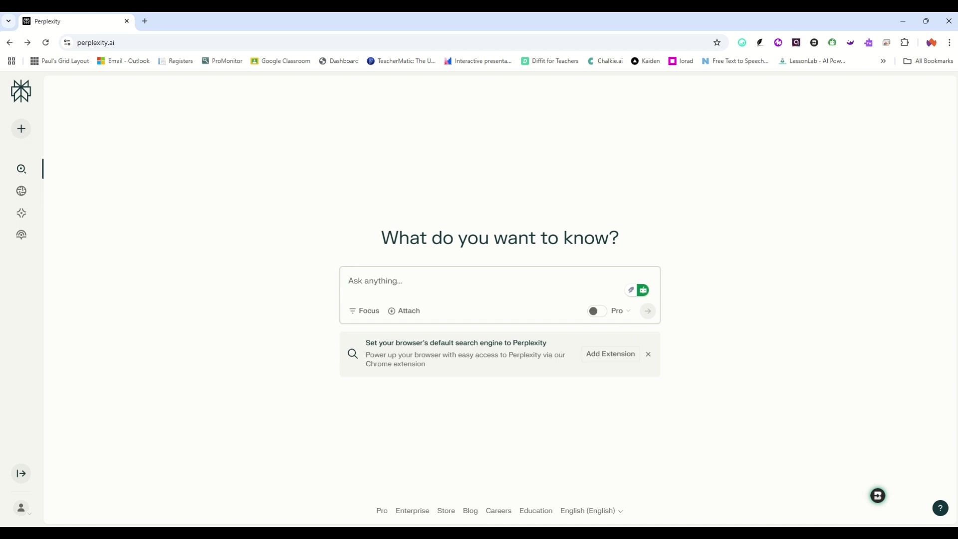
Task: Open Chrome three-dot menu
Action: click(x=949, y=42)
